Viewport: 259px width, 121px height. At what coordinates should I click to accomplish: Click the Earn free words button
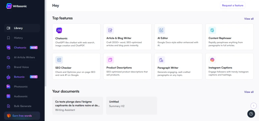click(x=22, y=116)
